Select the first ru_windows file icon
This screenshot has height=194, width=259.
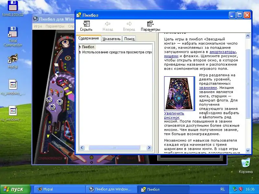coord(13,87)
